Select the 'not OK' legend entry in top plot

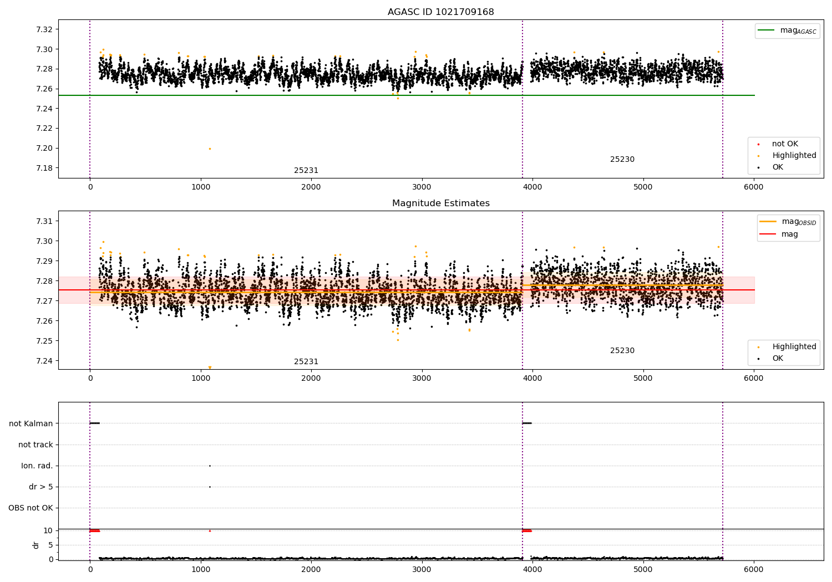(x=785, y=144)
